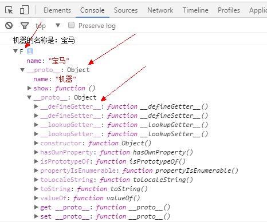Image resolution: width=267 pixels, height=222 pixels.
Task: Expand the hasOwnProperty function entry
Action: [x=36, y=152]
